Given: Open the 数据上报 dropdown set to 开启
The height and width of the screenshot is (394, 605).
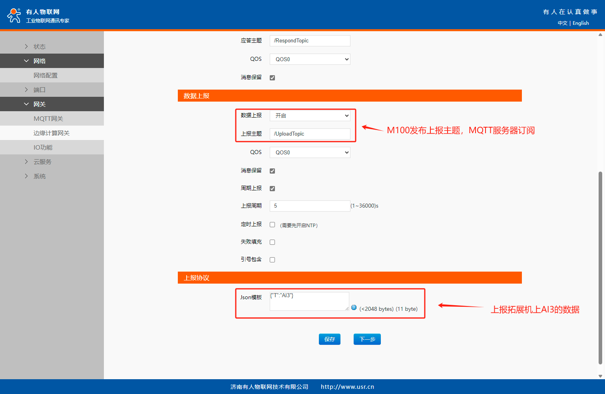Looking at the screenshot, I should point(310,116).
